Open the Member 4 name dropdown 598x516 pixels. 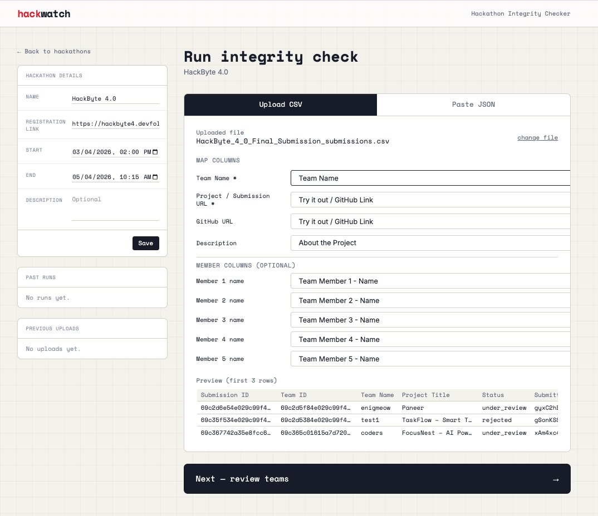point(430,339)
